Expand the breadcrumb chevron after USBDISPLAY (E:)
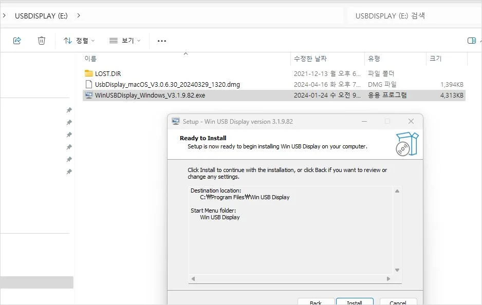Viewport: 482px width, 305px height. 78,15
